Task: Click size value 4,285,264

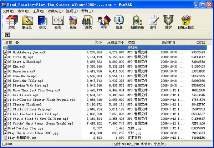Action: tap(94, 52)
